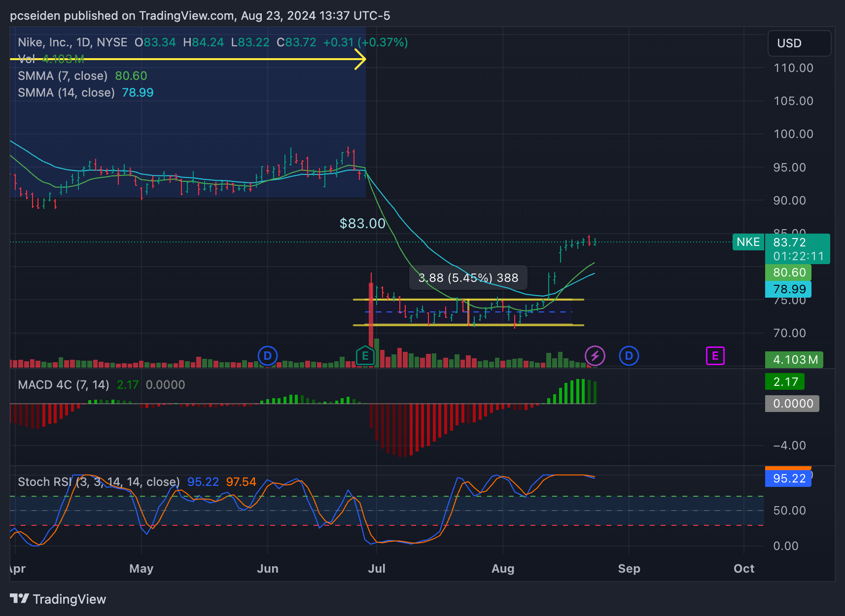Click the 50.00 Stoch RSI axis label

(790, 511)
